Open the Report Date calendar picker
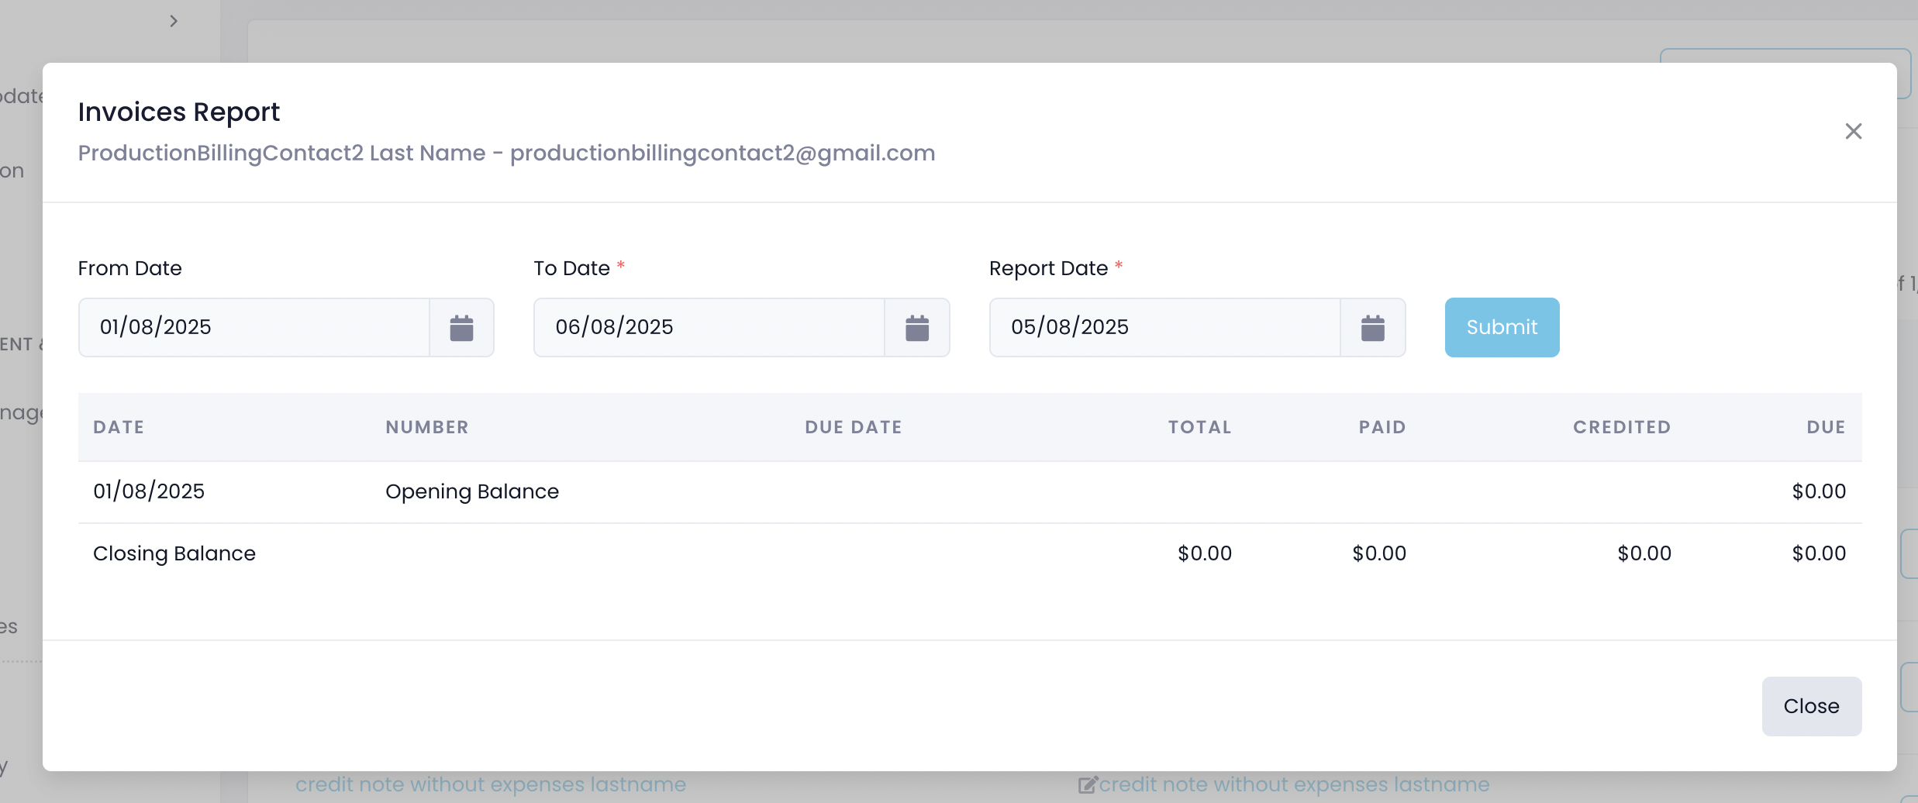This screenshot has height=803, width=1918. click(1372, 328)
